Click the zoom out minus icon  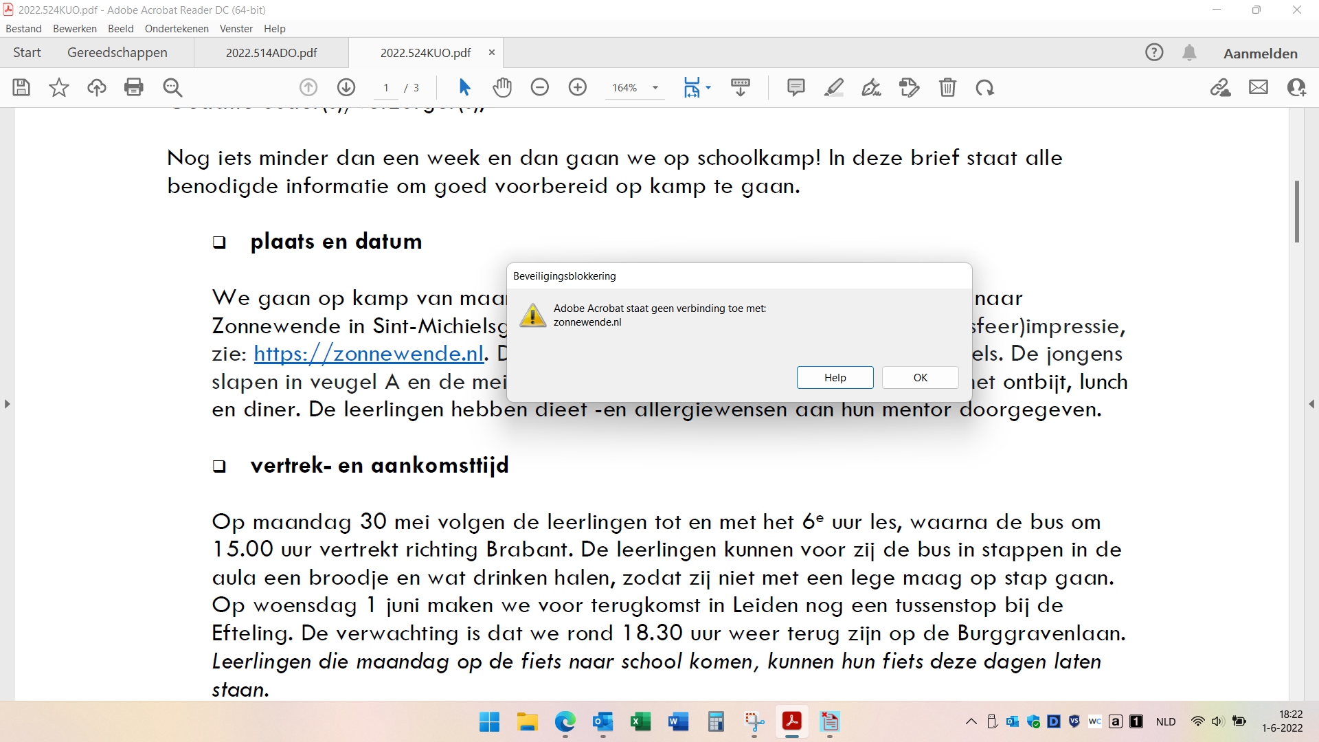(x=540, y=87)
